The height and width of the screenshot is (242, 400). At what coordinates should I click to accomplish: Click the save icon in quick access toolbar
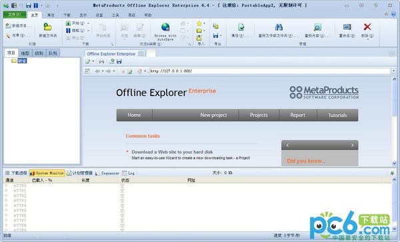coord(29,5)
